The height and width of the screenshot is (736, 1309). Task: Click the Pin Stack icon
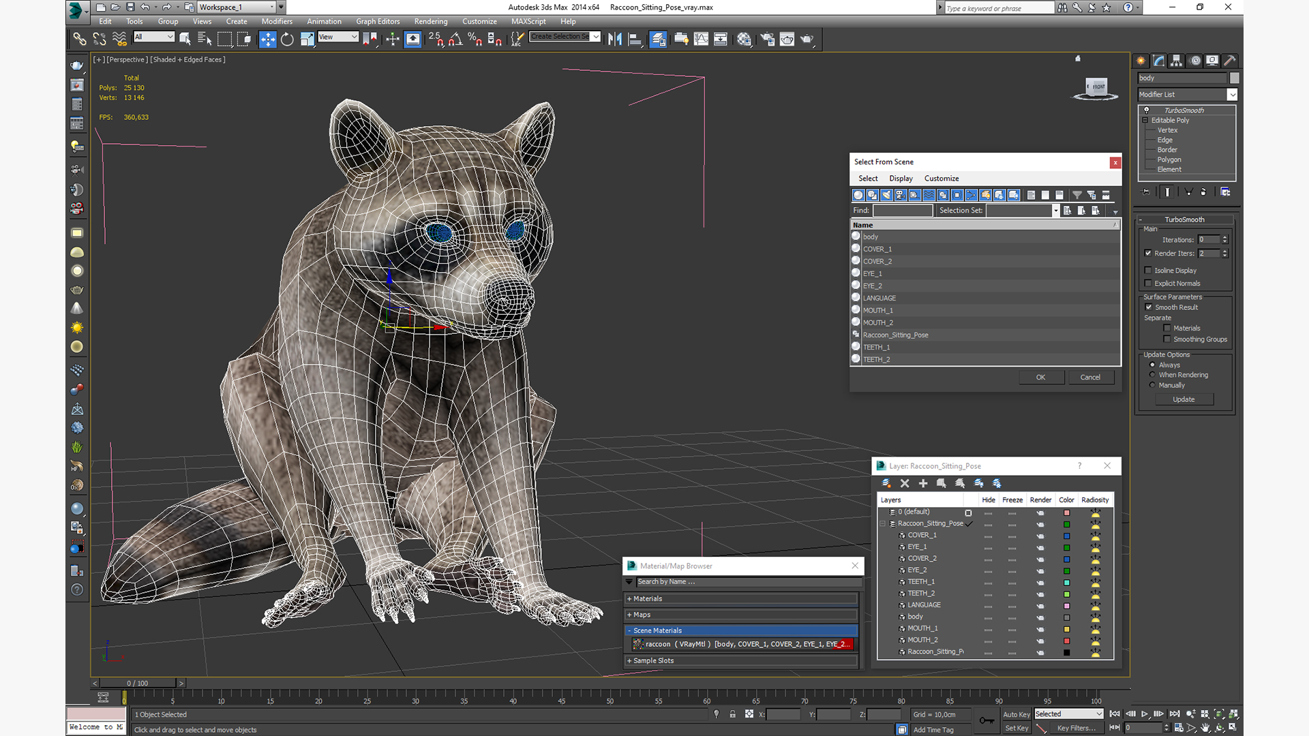click(1146, 192)
